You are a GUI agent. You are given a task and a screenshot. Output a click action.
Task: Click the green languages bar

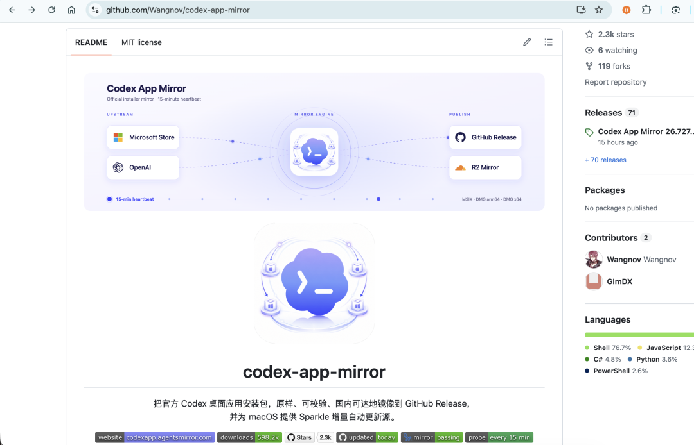[x=639, y=335]
